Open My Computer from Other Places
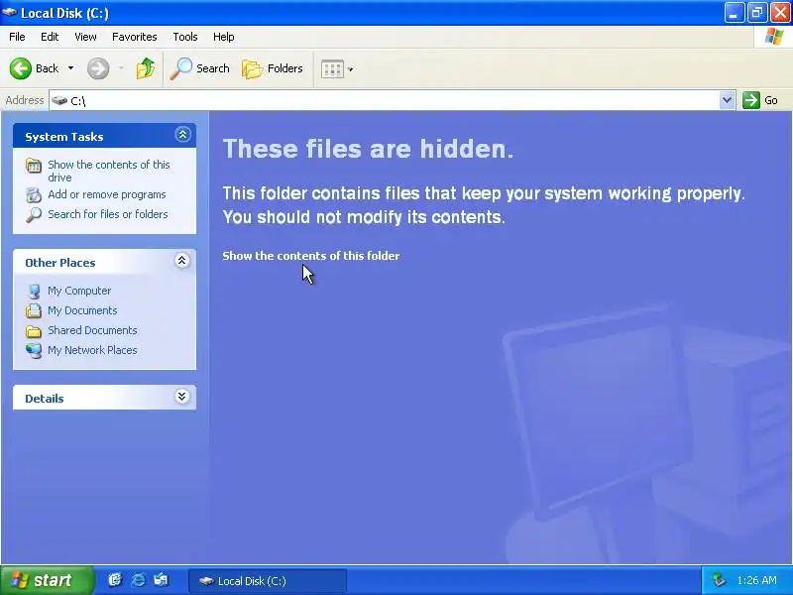Screen dimensions: 793x595 (79, 291)
